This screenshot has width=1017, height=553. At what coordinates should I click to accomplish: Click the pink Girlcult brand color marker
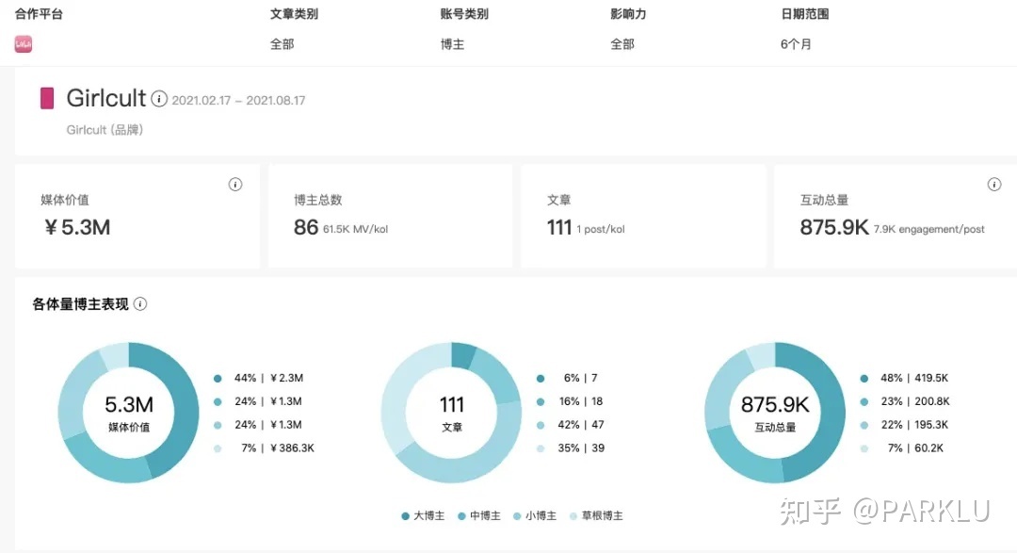(x=46, y=98)
